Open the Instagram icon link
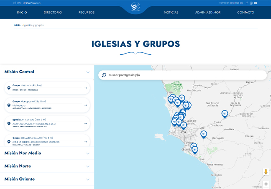271x189 pixels. tap(251, 3)
